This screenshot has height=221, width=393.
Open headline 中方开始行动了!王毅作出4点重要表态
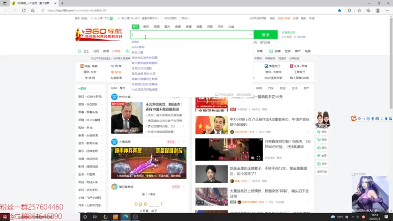270,122
